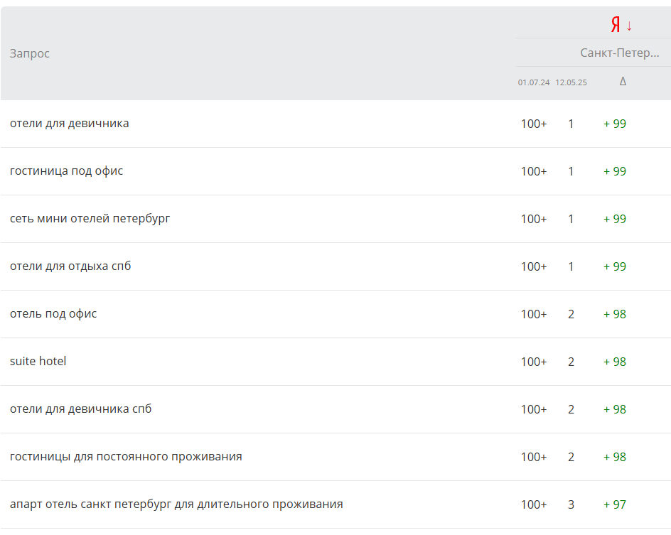Open query 'отели для девичника спб'

80,409
